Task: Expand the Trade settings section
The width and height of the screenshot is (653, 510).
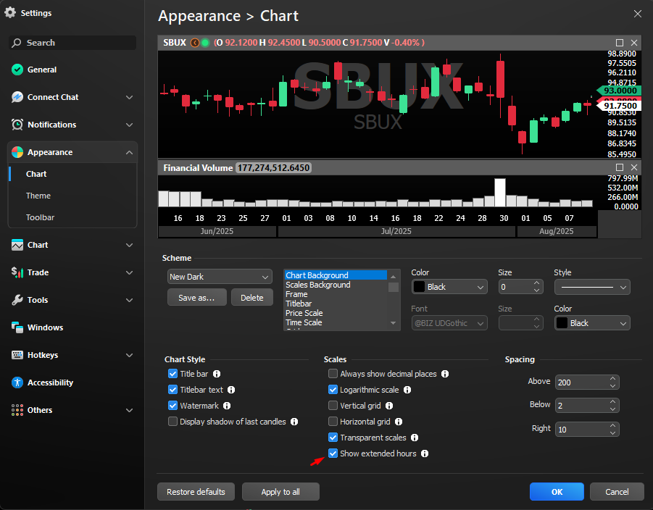Action: (72, 272)
